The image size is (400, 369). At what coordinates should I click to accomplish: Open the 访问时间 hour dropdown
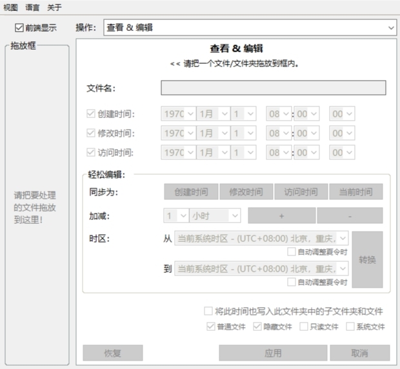tap(279, 152)
